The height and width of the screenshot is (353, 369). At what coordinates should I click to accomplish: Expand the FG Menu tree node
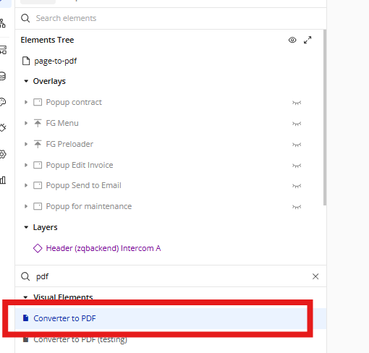point(26,123)
